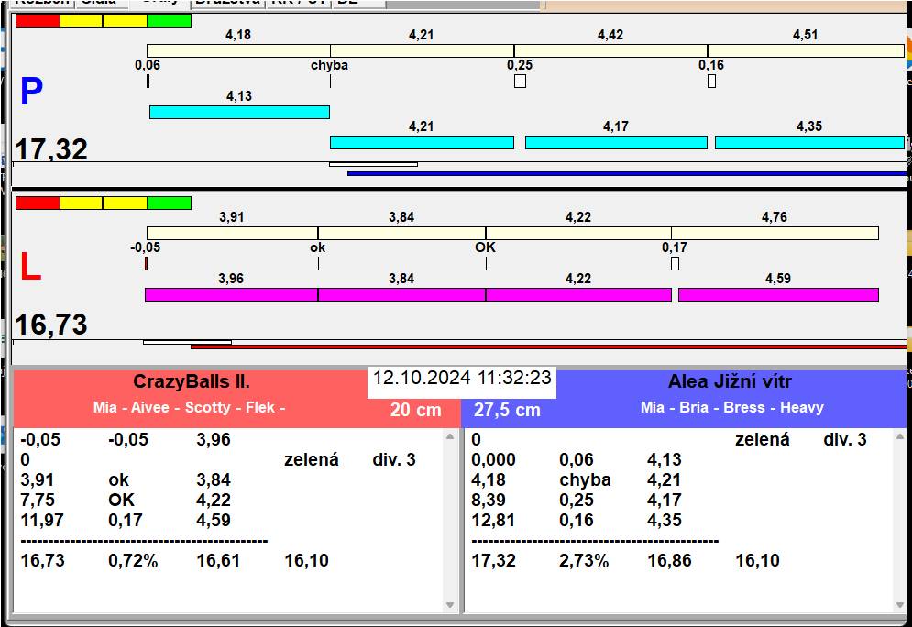912x627 pixels.
Task: Click the red L lane letter
Action: (30, 267)
